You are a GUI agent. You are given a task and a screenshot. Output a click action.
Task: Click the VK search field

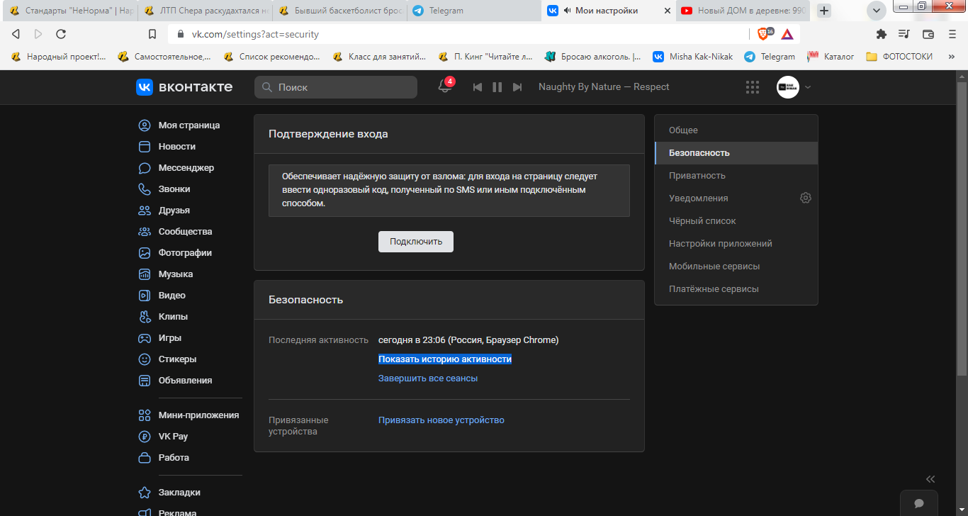(x=336, y=87)
